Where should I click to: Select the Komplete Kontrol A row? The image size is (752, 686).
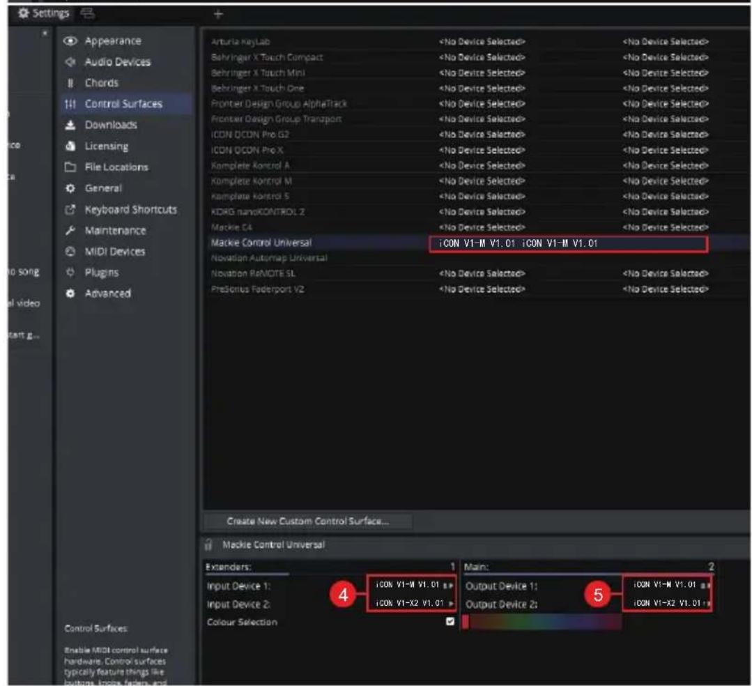pos(477,165)
